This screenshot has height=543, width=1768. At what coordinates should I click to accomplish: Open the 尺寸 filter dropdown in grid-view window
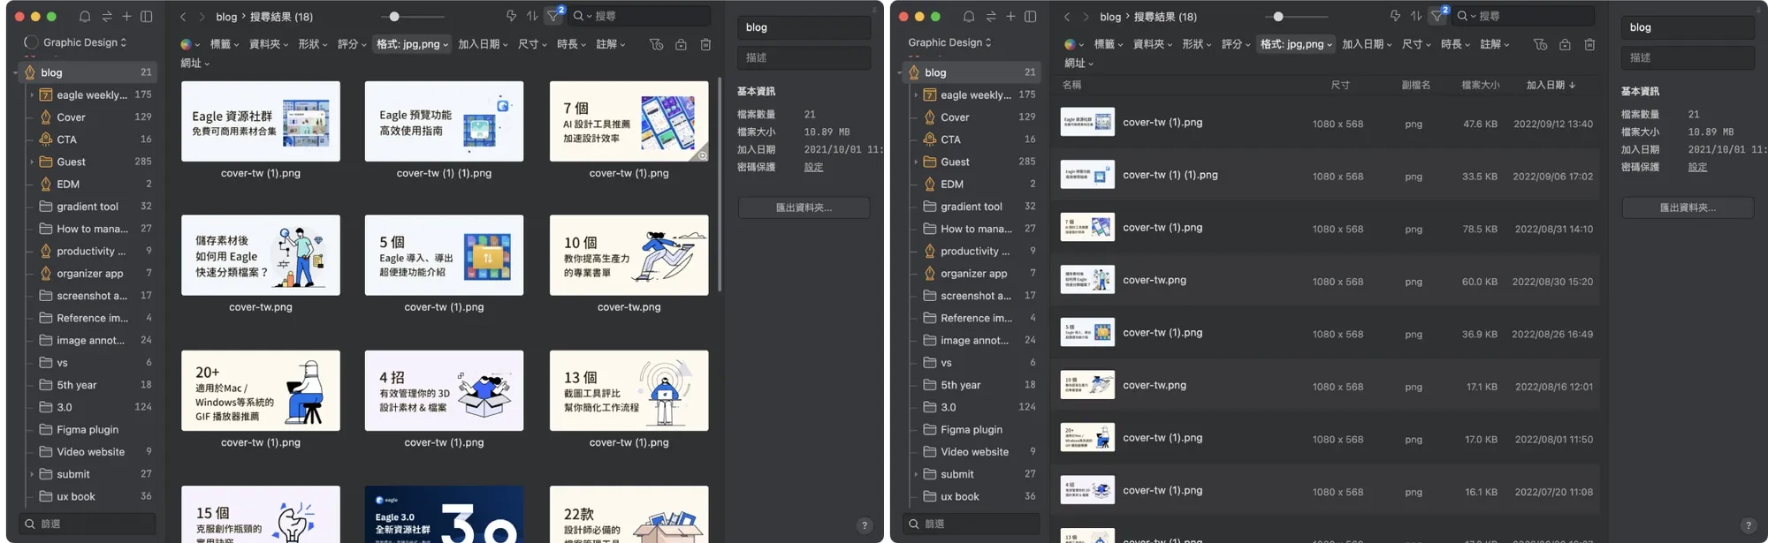click(x=532, y=44)
